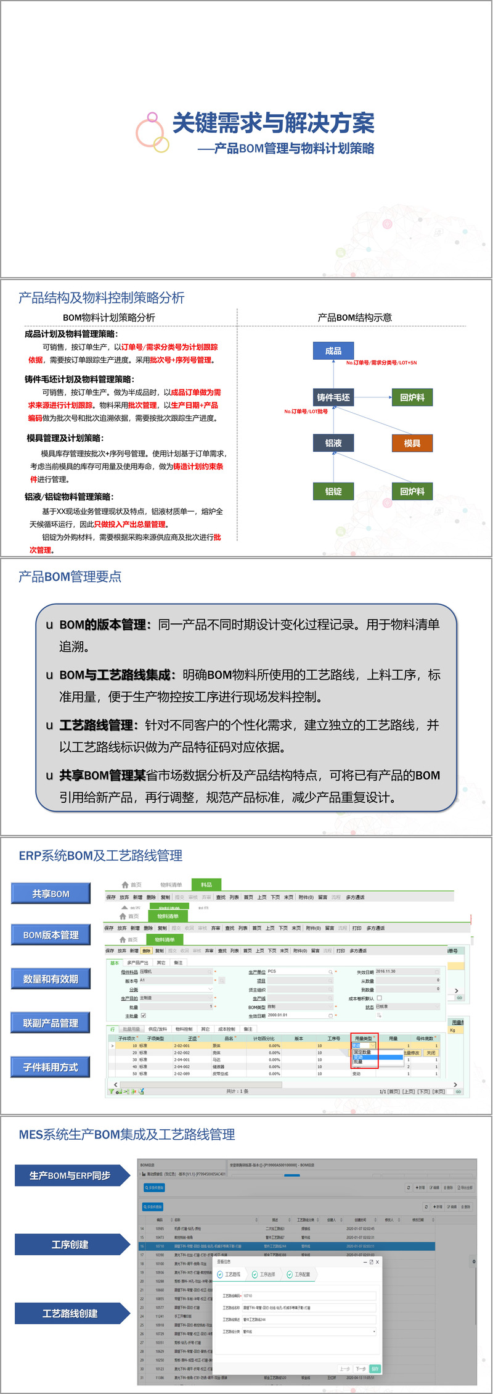Click the grid scroll-left arrow
Viewport: 493px width, 1394px height.
tap(115, 1084)
